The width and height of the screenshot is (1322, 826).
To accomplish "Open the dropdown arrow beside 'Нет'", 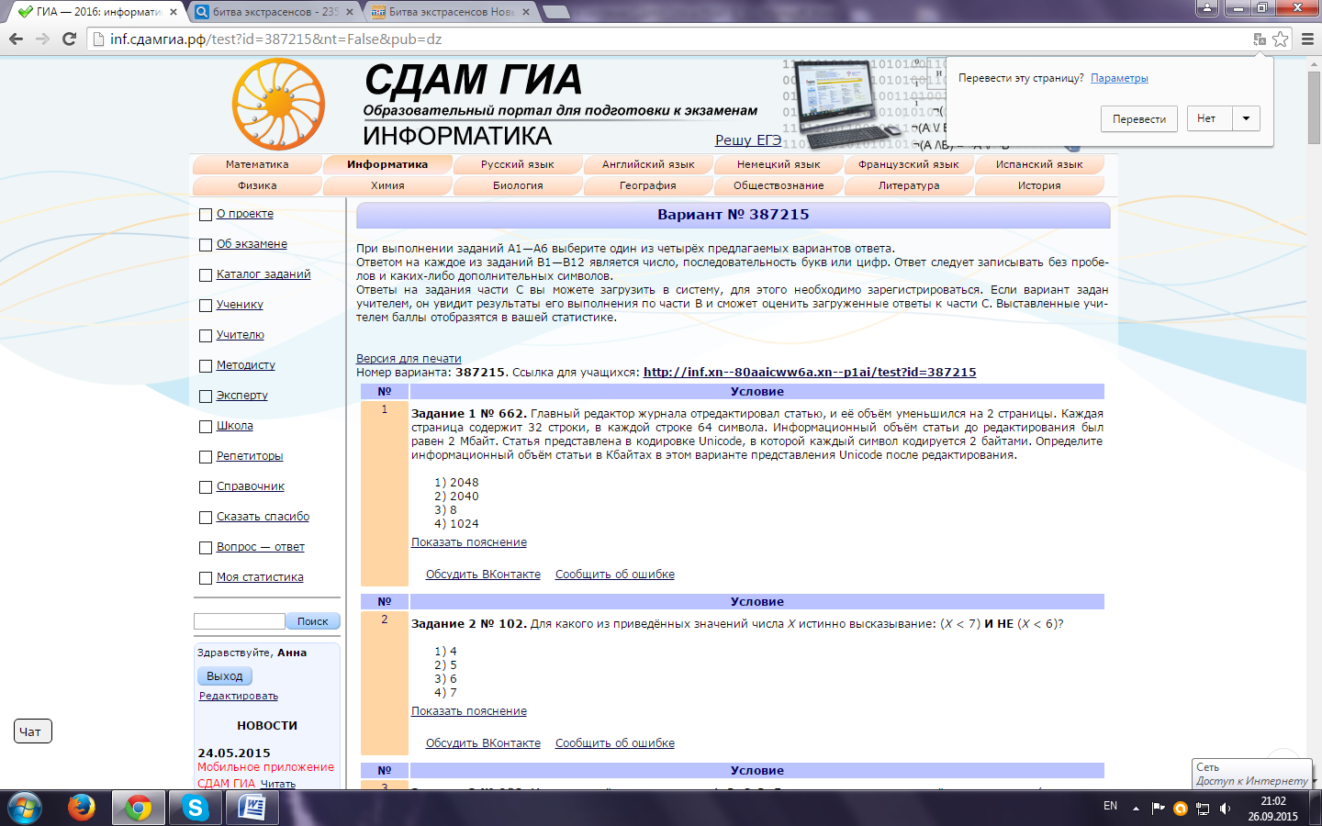I will coord(1246,118).
